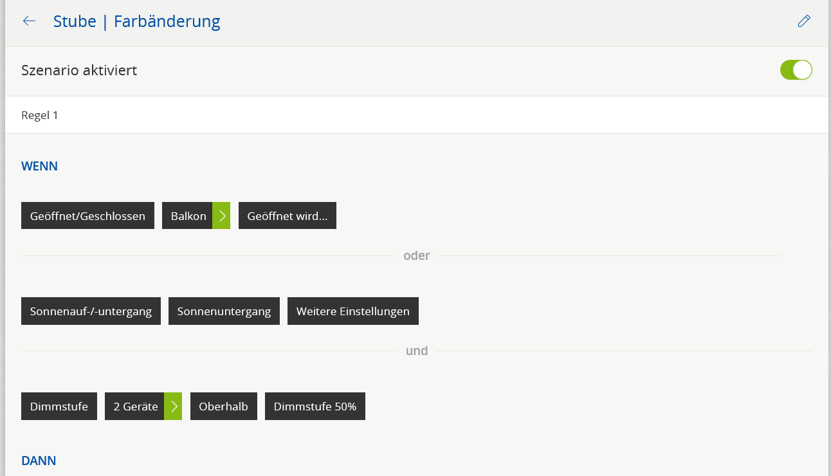
Task: Click the Balkon device label
Action: click(188, 216)
